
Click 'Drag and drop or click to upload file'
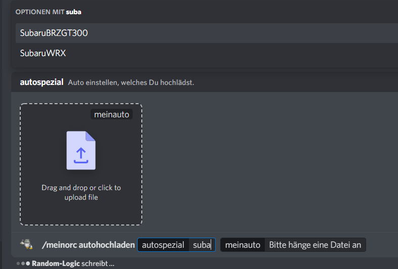pyautogui.click(x=81, y=192)
